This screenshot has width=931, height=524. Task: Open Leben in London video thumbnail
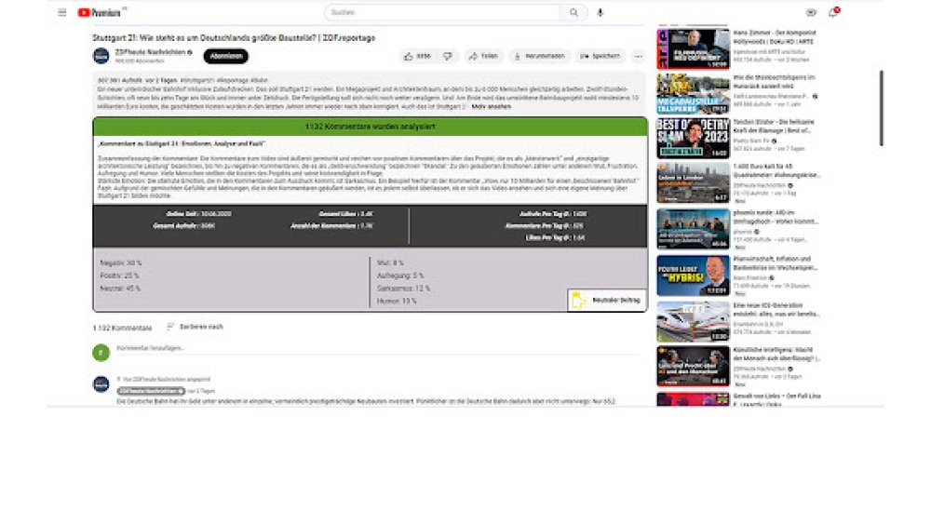tap(693, 183)
